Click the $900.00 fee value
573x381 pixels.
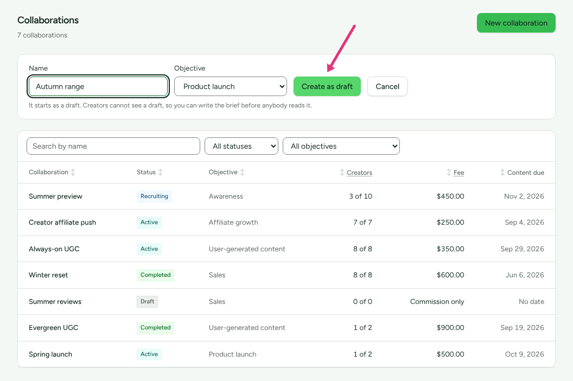click(x=450, y=328)
